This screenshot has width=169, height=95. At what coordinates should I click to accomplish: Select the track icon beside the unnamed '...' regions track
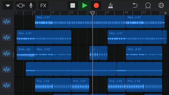(x=7, y=69)
